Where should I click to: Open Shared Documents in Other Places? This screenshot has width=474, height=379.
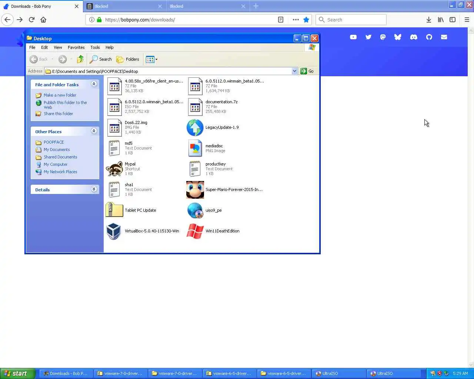60,157
